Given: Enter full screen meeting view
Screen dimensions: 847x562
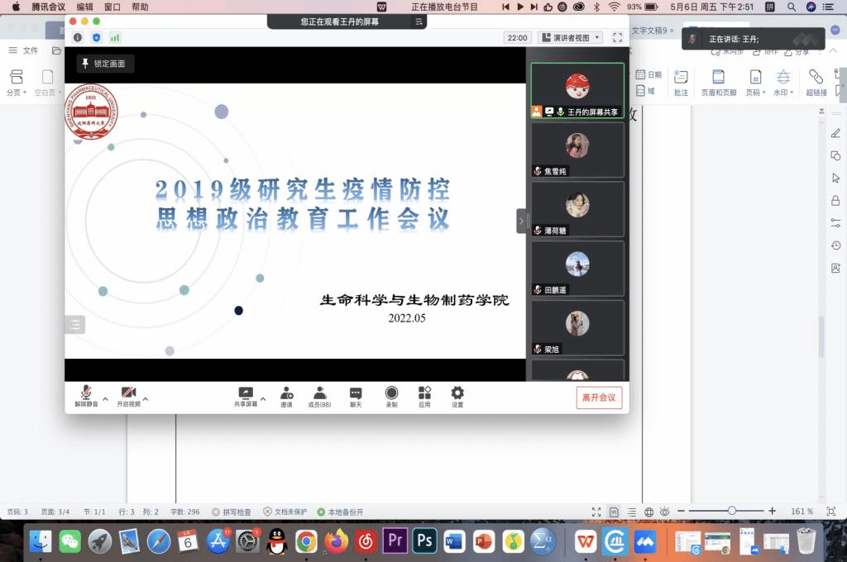Looking at the screenshot, I should click(x=617, y=37).
